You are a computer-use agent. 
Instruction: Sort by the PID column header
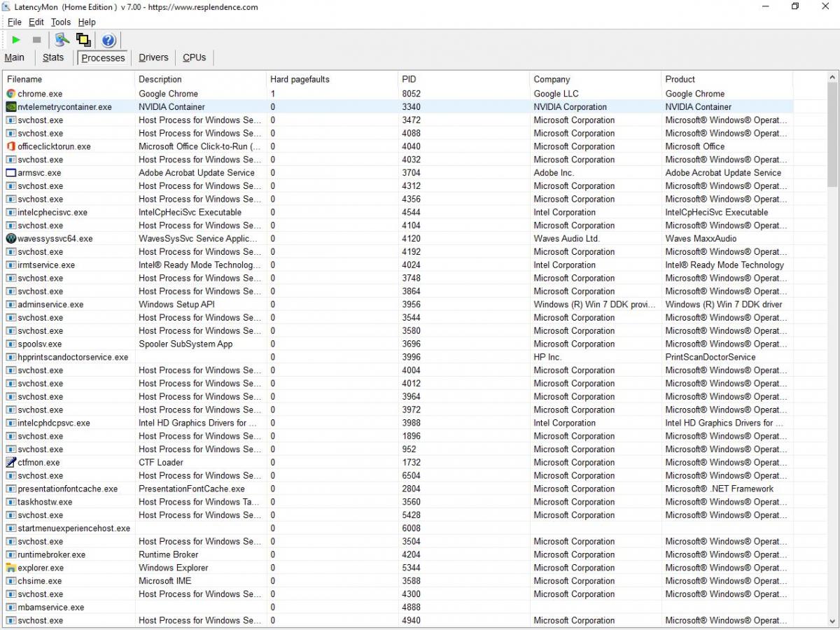(x=463, y=79)
